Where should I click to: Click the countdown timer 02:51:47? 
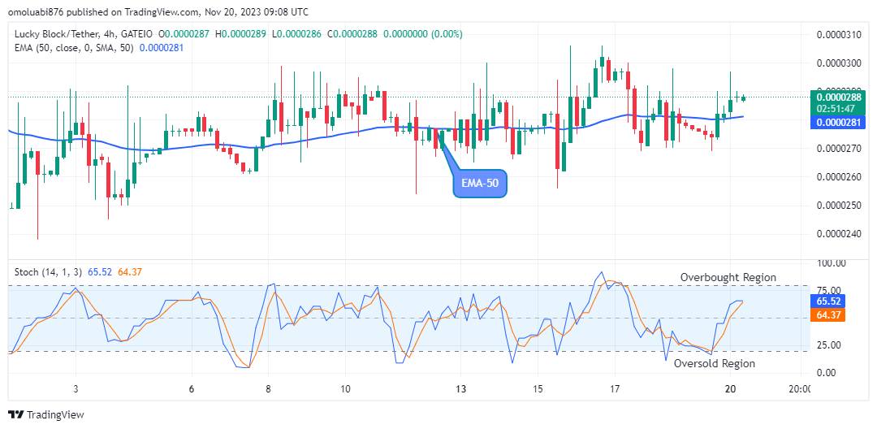pyautogui.click(x=837, y=107)
